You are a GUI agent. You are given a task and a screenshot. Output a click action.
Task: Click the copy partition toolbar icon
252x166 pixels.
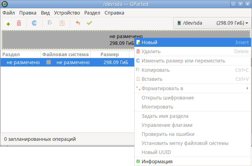[x=50, y=23]
